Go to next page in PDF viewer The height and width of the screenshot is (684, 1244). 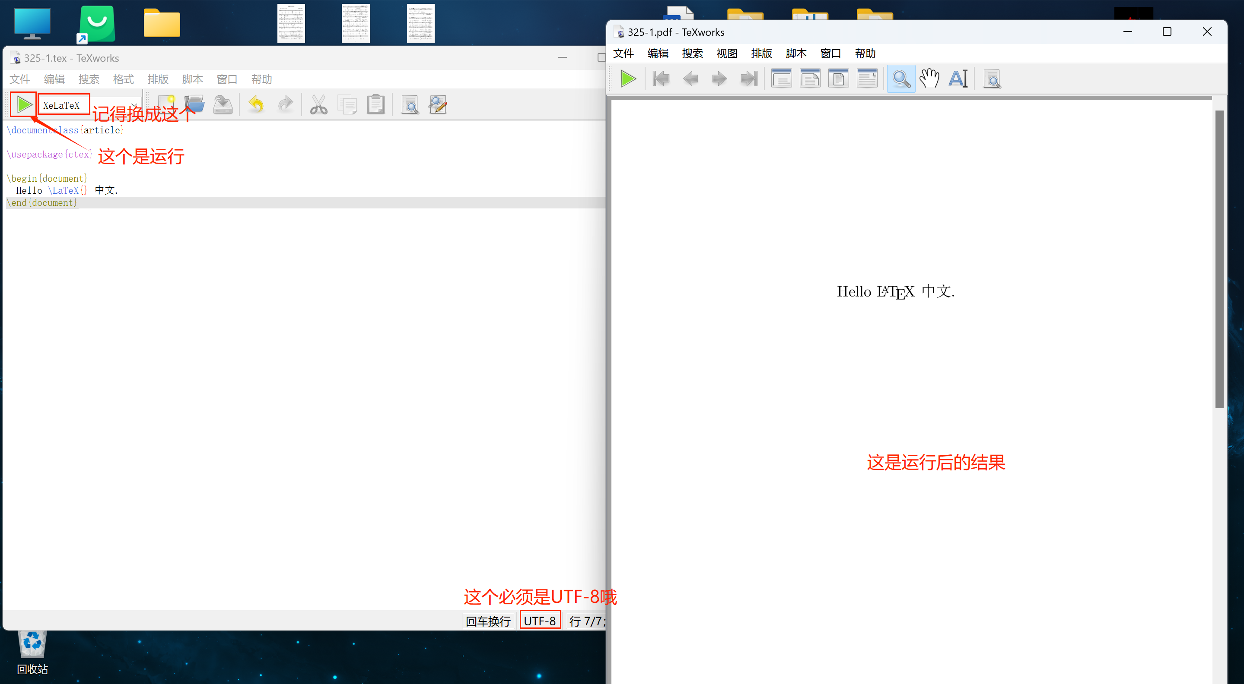point(719,79)
